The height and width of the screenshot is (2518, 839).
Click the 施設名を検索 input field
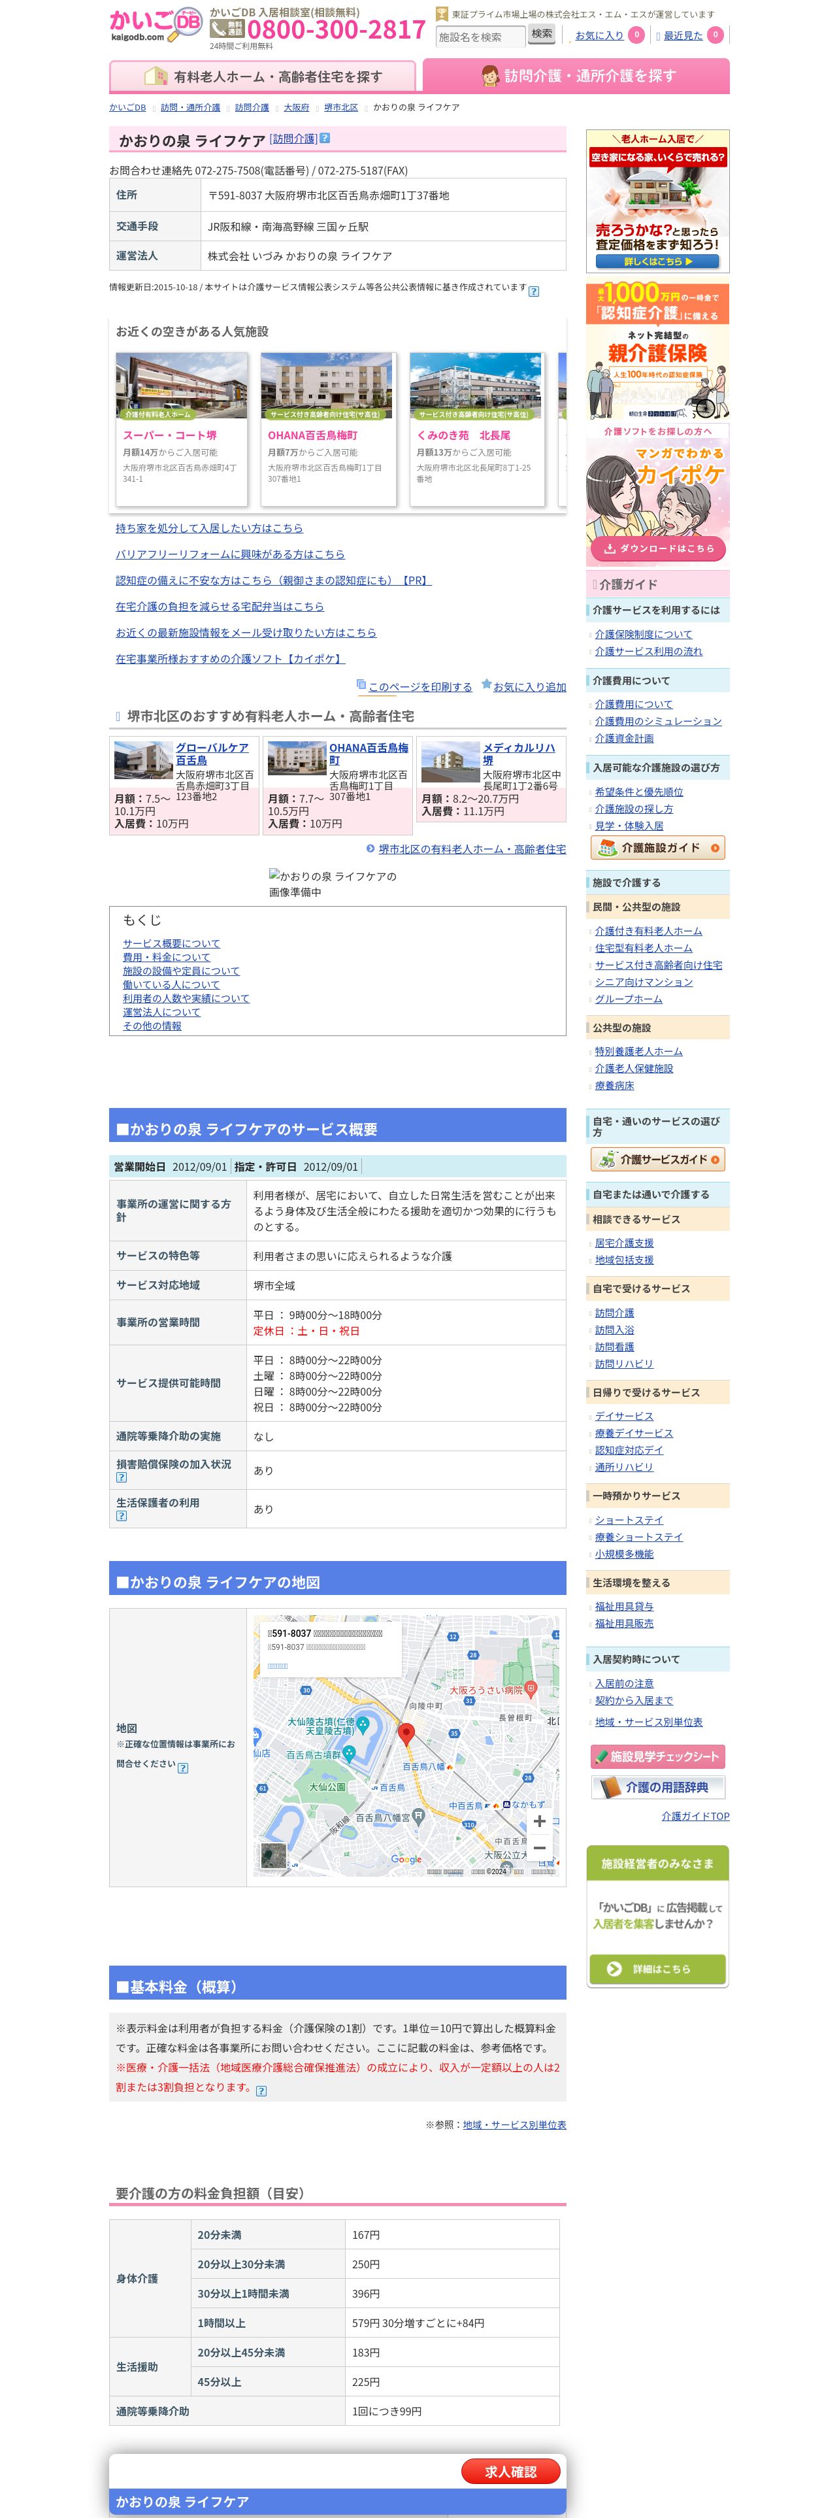(480, 37)
